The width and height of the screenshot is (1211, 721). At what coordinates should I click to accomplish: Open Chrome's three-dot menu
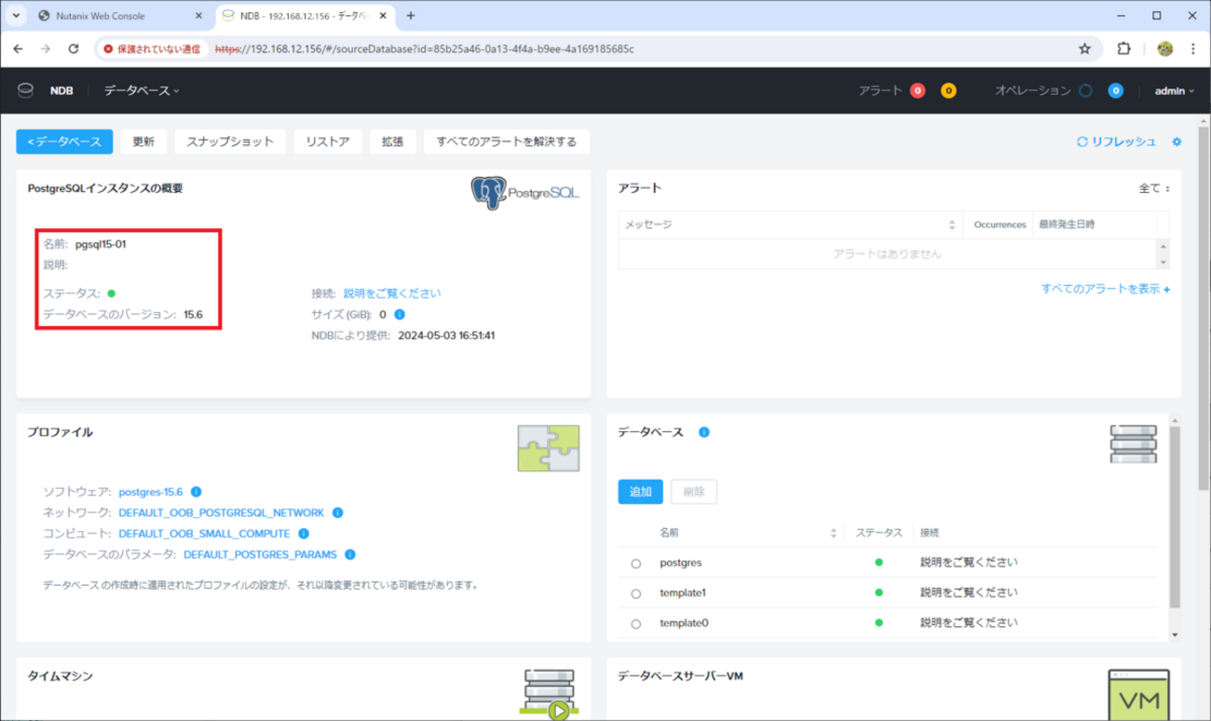(1193, 48)
